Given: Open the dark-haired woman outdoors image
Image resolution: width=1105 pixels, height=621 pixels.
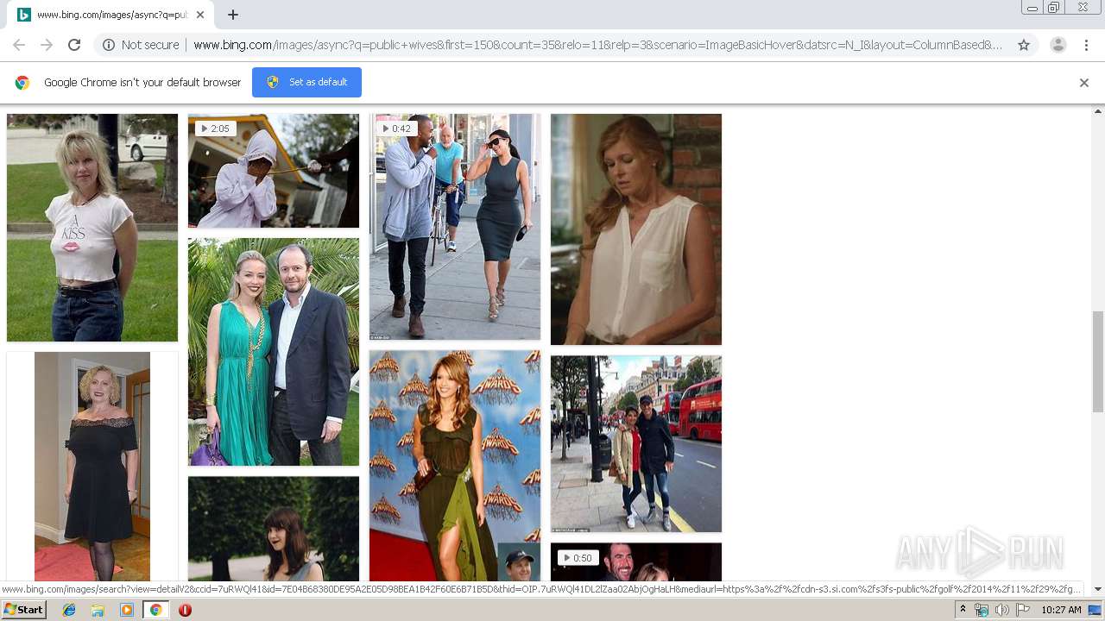Looking at the screenshot, I should tap(274, 529).
